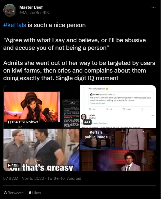Open the tweet timestamp 5:16 AM Nov 5, 2022
Image resolution: width=161 pixels, height=199 pixels.
24,178
